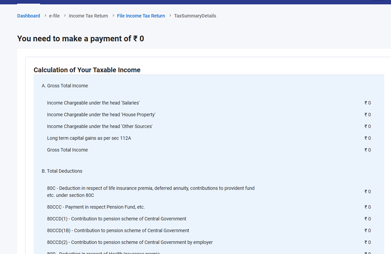Image resolution: width=391 pixels, height=254 pixels.
Task: Click the 'House Property' income row label
Action: tap(101, 115)
